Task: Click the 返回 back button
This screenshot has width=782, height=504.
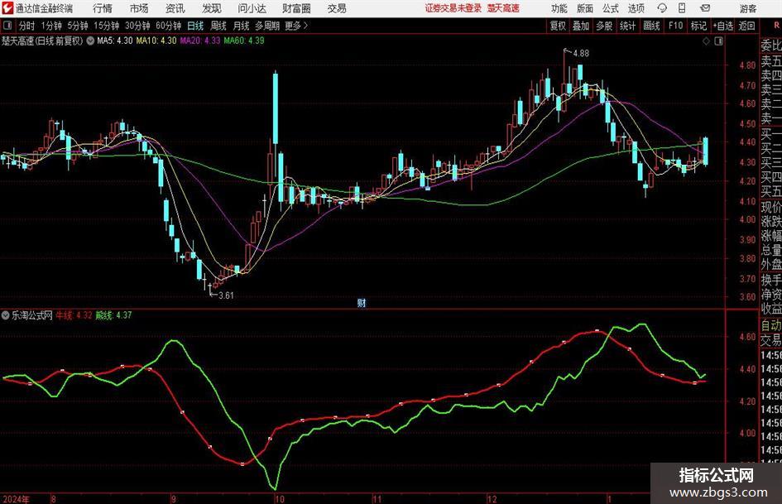Action: [x=747, y=26]
